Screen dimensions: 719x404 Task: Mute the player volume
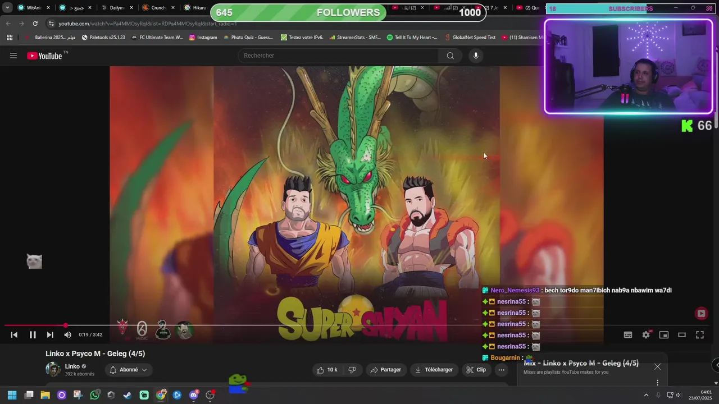click(67, 335)
